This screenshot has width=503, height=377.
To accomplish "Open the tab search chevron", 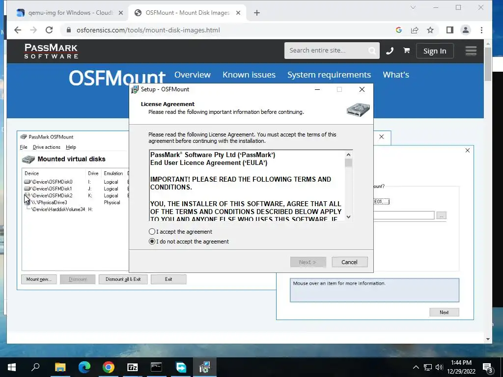I will pyautogui.click(x=413, y=7).
